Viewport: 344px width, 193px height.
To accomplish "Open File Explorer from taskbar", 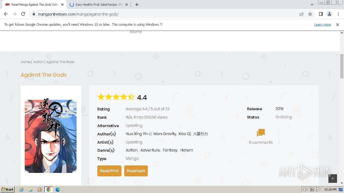I will 30,190.
